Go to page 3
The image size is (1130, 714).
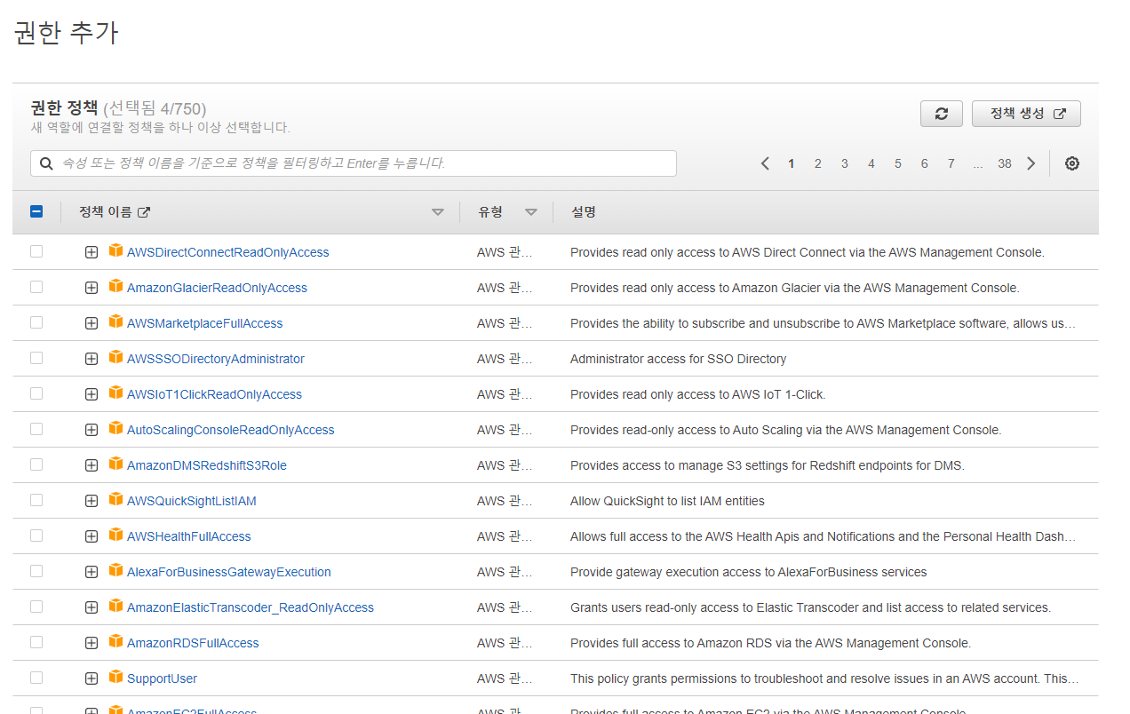[845, 163]
